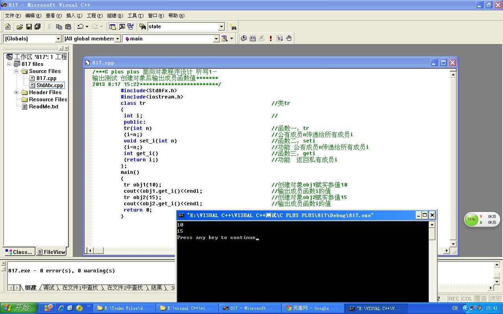The image size is (503, 314).
Task: Open the (Globals) class dropdown
Action: (x=58, y=38)
